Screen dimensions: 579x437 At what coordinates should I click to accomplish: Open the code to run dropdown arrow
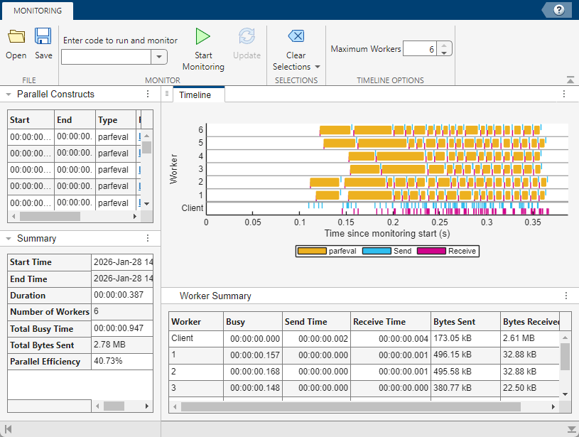pyautogui.click(x=159, y=58)
